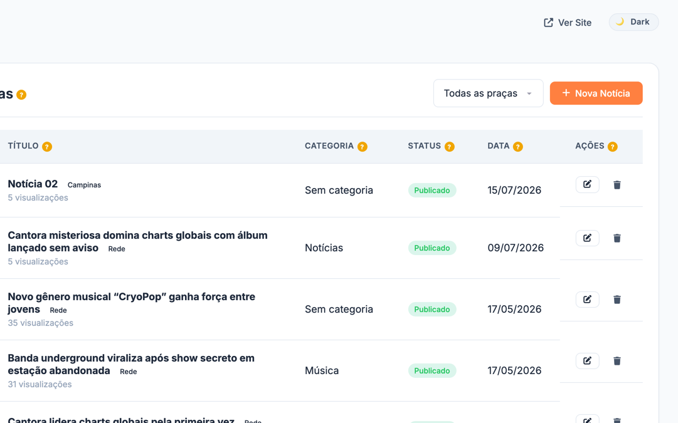Screen dimensions: 678x423
Task: Click the arrow of Todas as praças
Action: [x=529, y=94]
